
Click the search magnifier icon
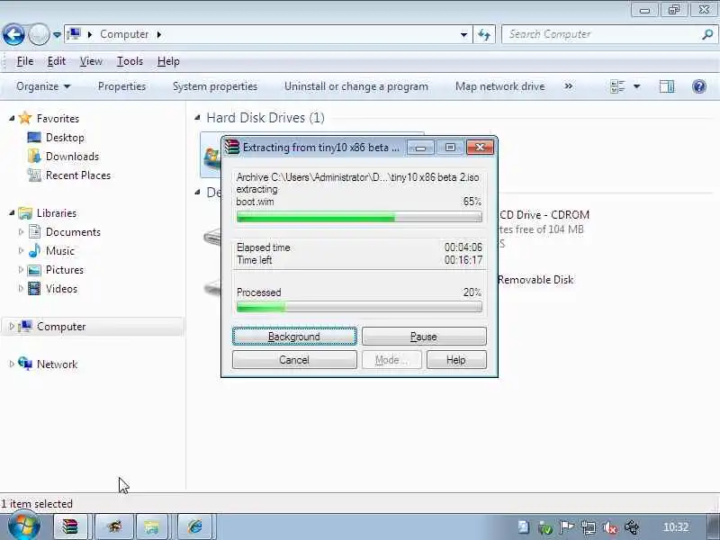pos(707,34)
